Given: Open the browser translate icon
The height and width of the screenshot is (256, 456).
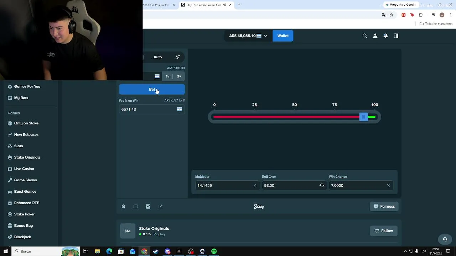Looking at the screenshot, I should point(384,15).
